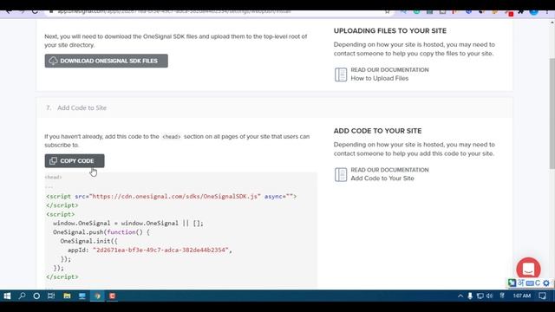555x312 pixels.
Task: Click the "OneSignal.push(function() {" code line
Action: pyautogui.click(x=101, y=232)
